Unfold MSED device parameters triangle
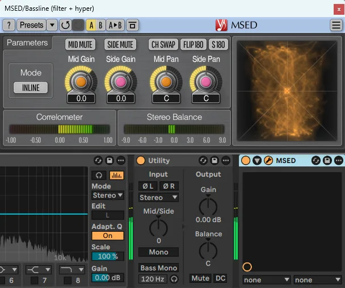 point(257,161)
